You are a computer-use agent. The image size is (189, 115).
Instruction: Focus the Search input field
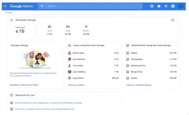point(90,6)
